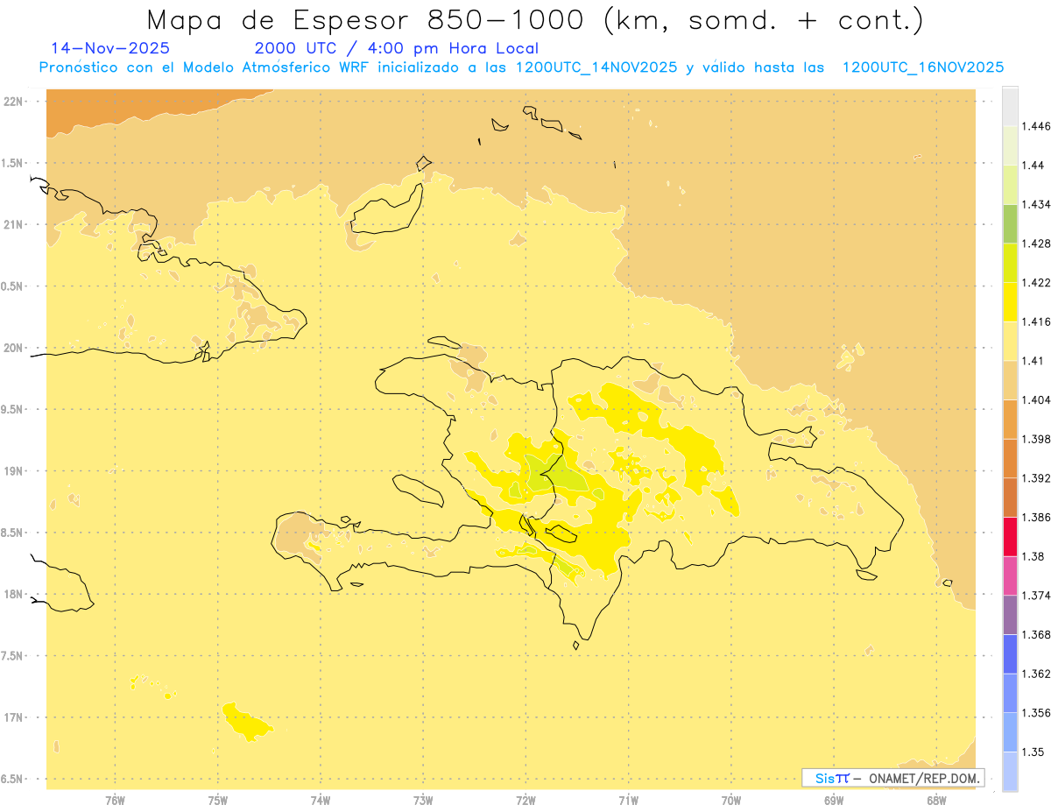Click the 70W longitude axis label
Screen dimensions: 1051x812
(x=731, y=801)
